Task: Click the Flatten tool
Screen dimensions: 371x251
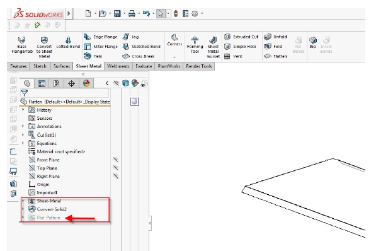Action: [275, 56]
